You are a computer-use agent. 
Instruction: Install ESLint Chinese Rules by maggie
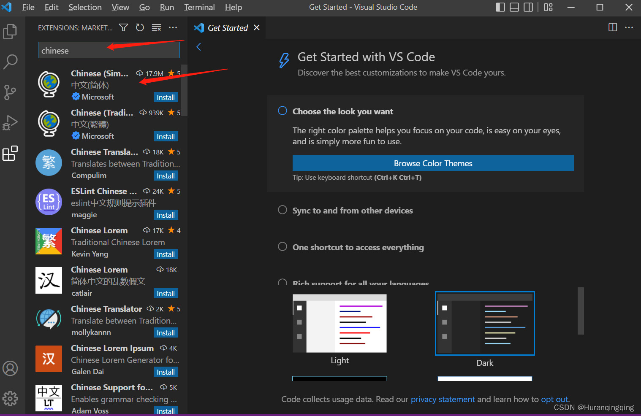pyautogui.click(x=166, y=215)
